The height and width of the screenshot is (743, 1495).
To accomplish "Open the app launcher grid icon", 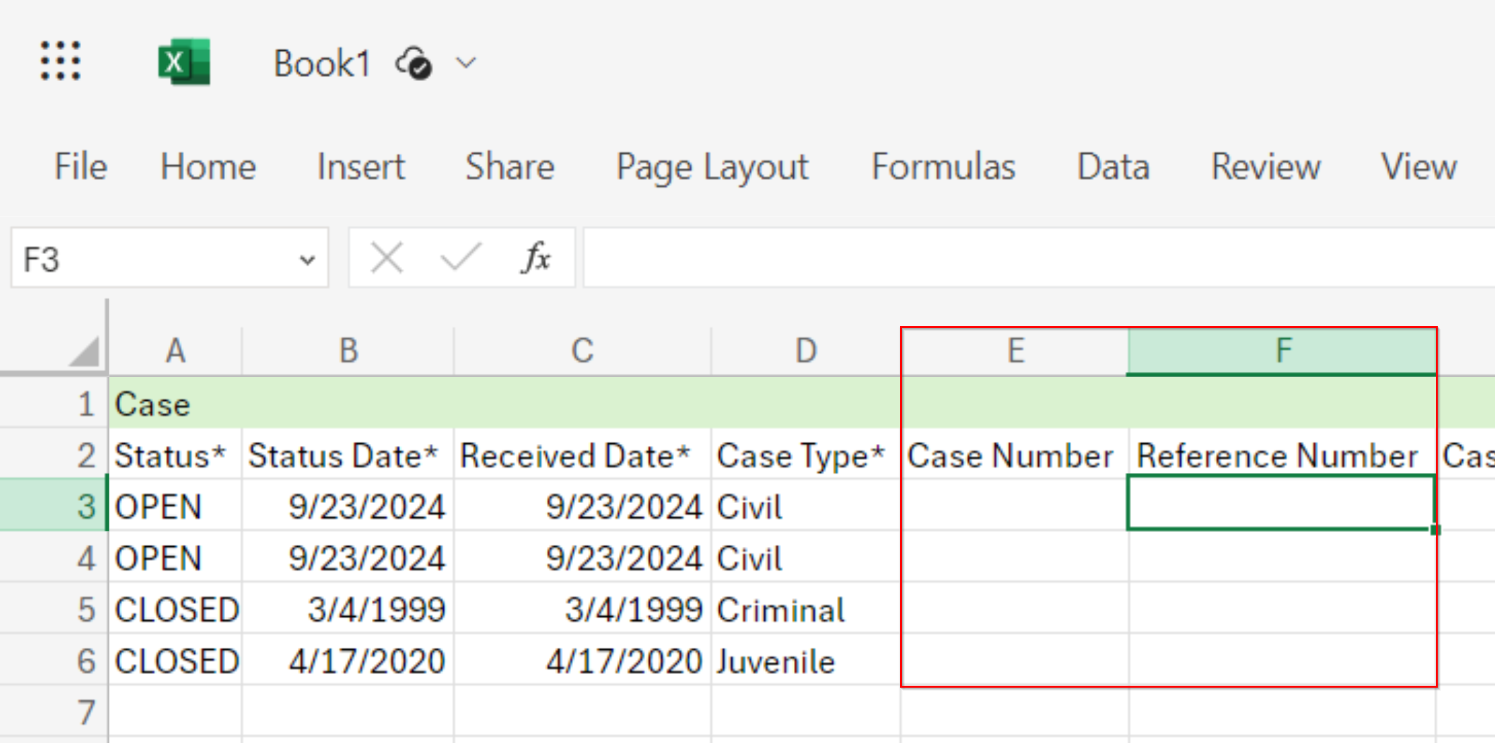I will (61, 62).
